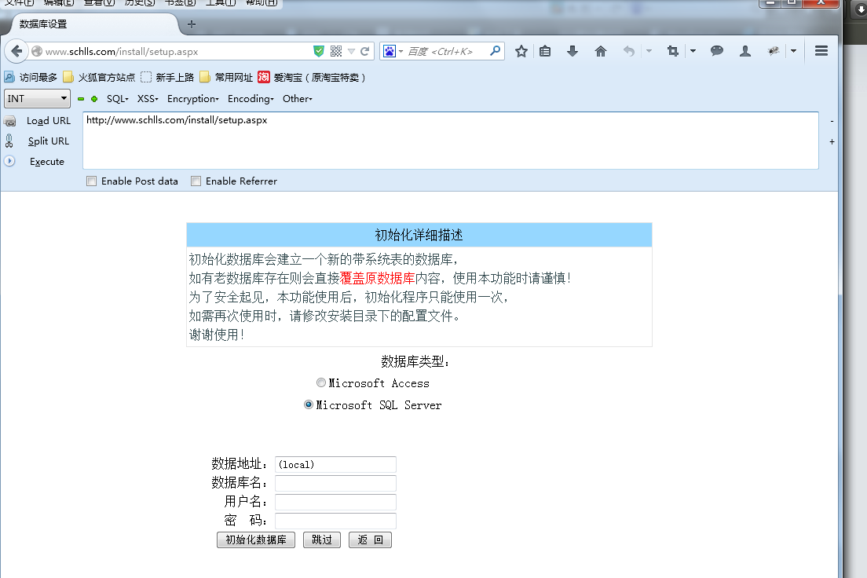867x578 pixels.
Task: Click the 用户名 input field
Action: point(335,502)
